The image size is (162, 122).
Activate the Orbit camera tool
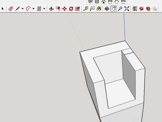pyautogui.click(x=107, y=9)
